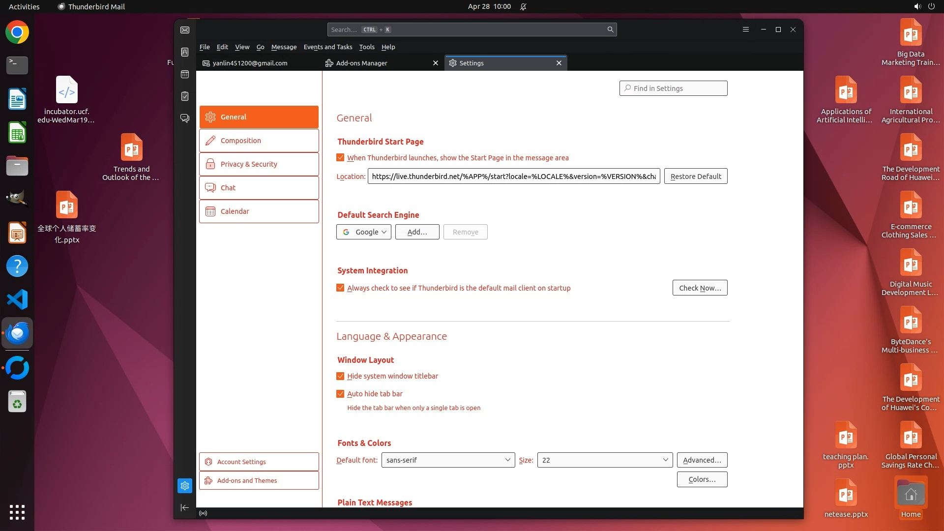Toggle Hide system window titlebar checkbox
Viewport: 944px width, 531px height.
(340, 376)
